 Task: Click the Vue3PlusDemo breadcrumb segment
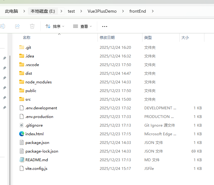pos(102,11)
